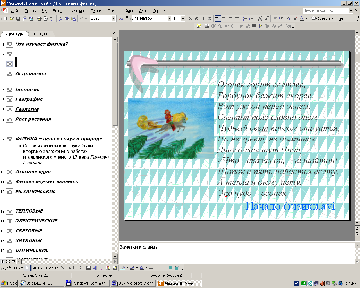Open line color dropdown arrow
Viewport: 360px width, 288px height.
coord(137,268)
